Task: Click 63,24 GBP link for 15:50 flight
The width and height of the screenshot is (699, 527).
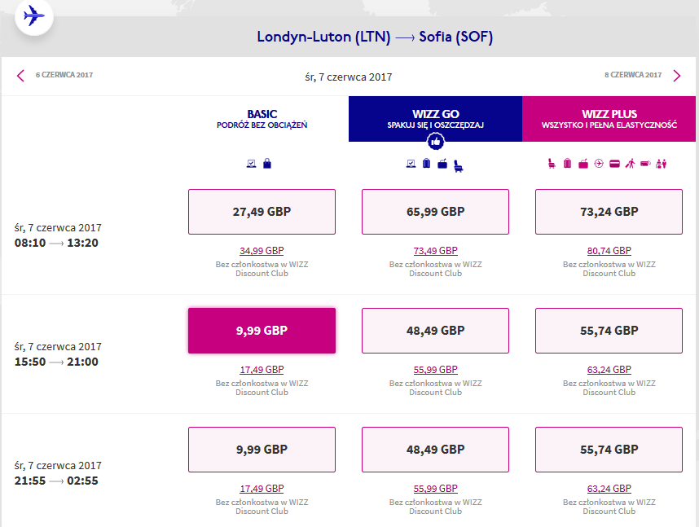Action: 609,370
